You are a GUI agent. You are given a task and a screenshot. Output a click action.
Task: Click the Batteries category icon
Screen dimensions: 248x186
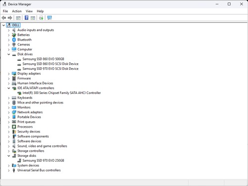14,35
